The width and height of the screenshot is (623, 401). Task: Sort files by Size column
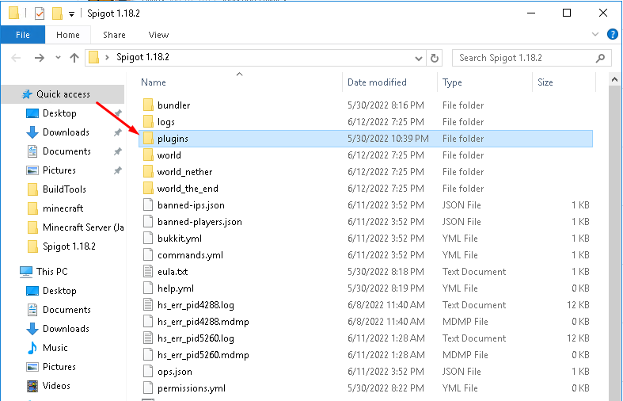tap(545, 82)
